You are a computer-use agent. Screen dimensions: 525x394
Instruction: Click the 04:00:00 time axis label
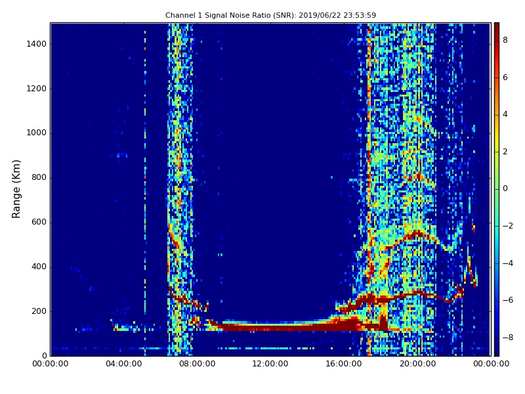(x=124, y=364)
